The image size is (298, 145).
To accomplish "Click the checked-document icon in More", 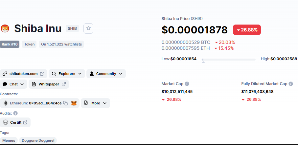I will click(86, 103).
